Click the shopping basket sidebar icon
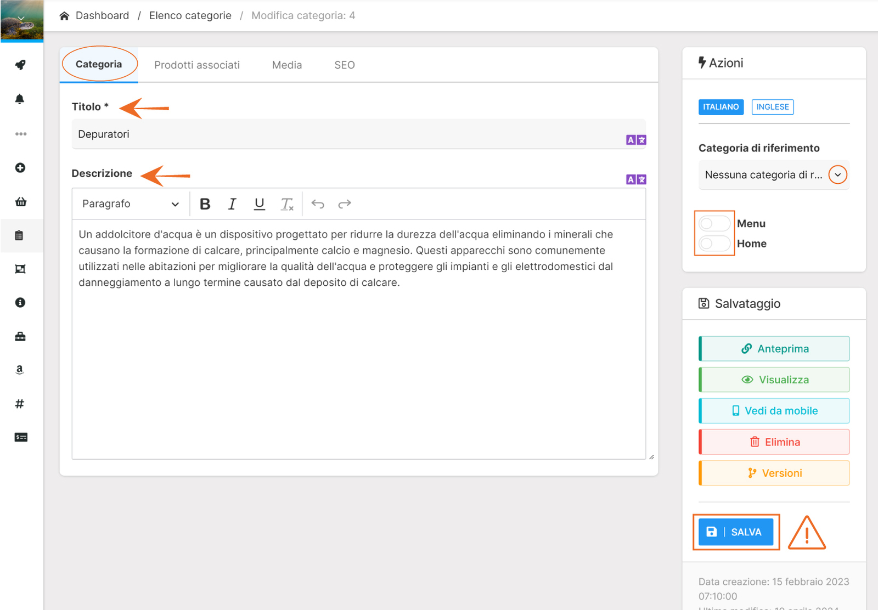The image size is (878, 610). [21, 202]
